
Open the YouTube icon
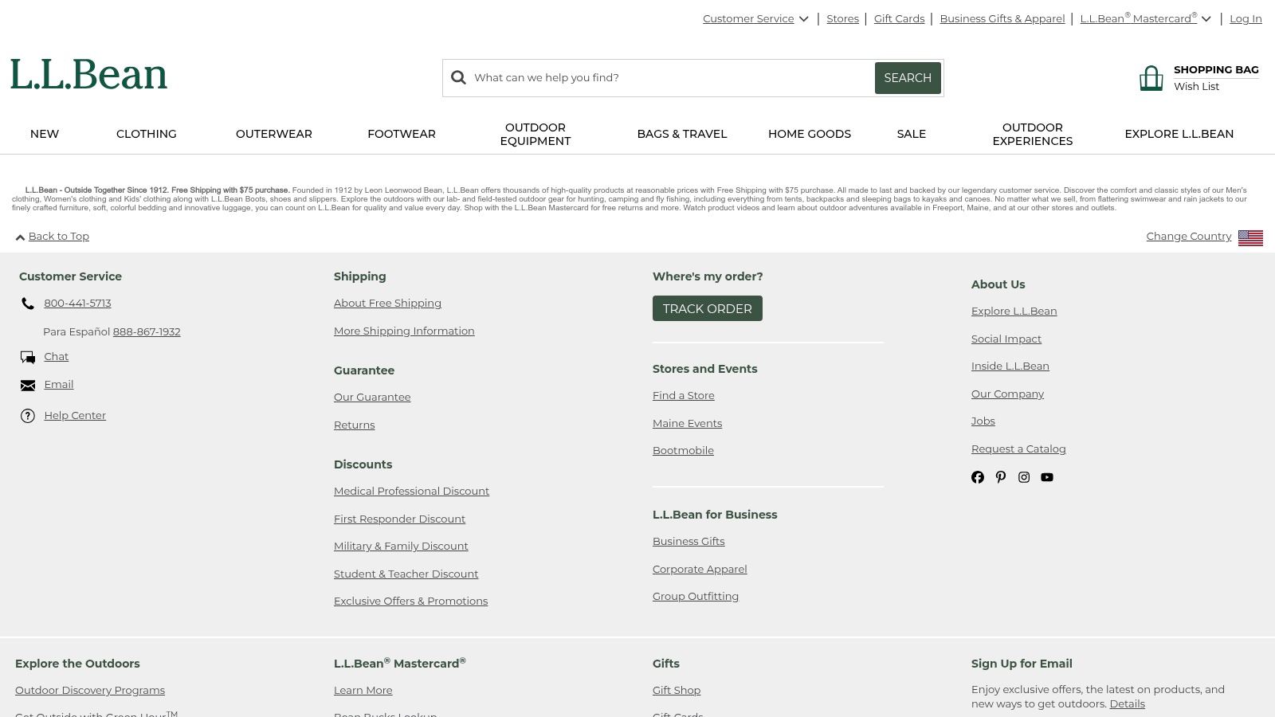(x=1047, y=477)
